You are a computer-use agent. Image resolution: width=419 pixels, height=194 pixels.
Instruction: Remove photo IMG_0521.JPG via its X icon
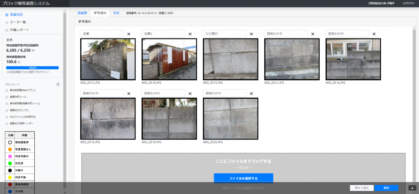(313, 34)
